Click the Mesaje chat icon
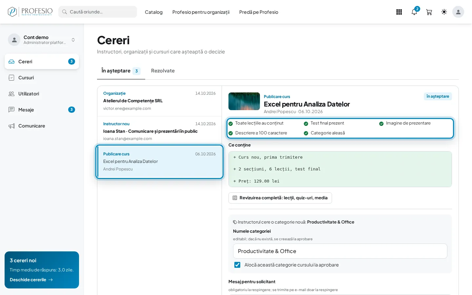The width and height of the screenshot is (472, 295). 11,110
